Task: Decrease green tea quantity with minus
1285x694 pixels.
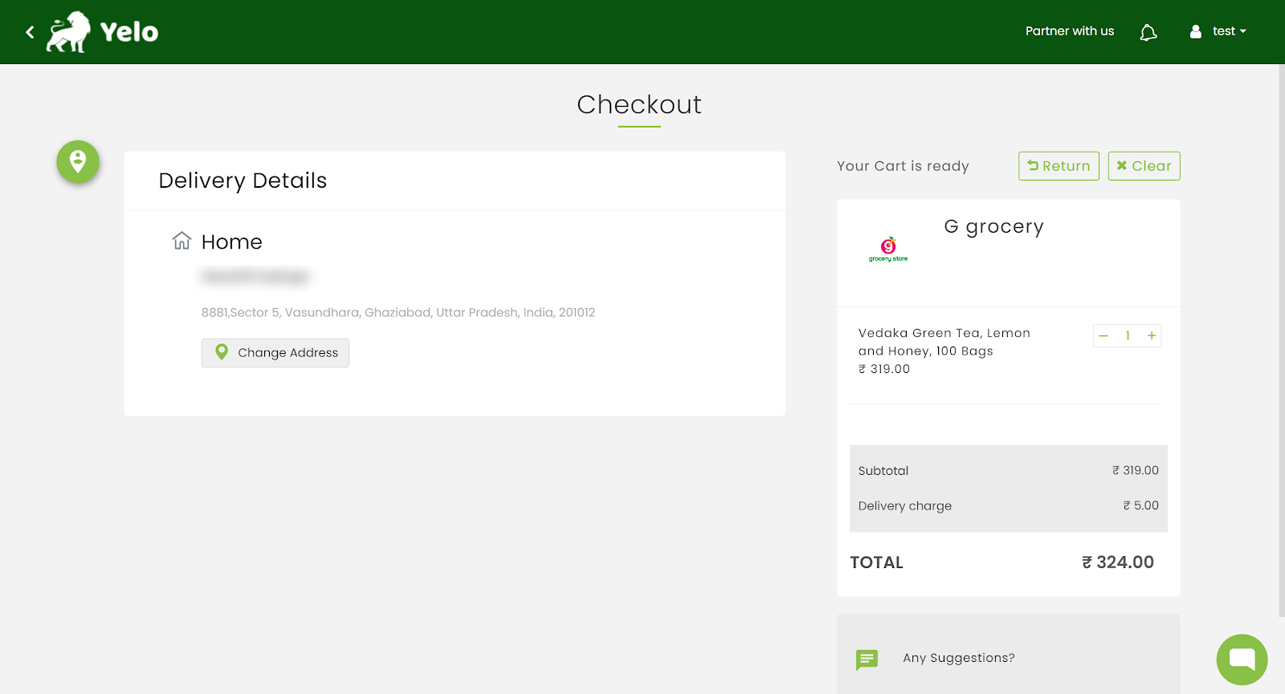Action: [1103, 336]
